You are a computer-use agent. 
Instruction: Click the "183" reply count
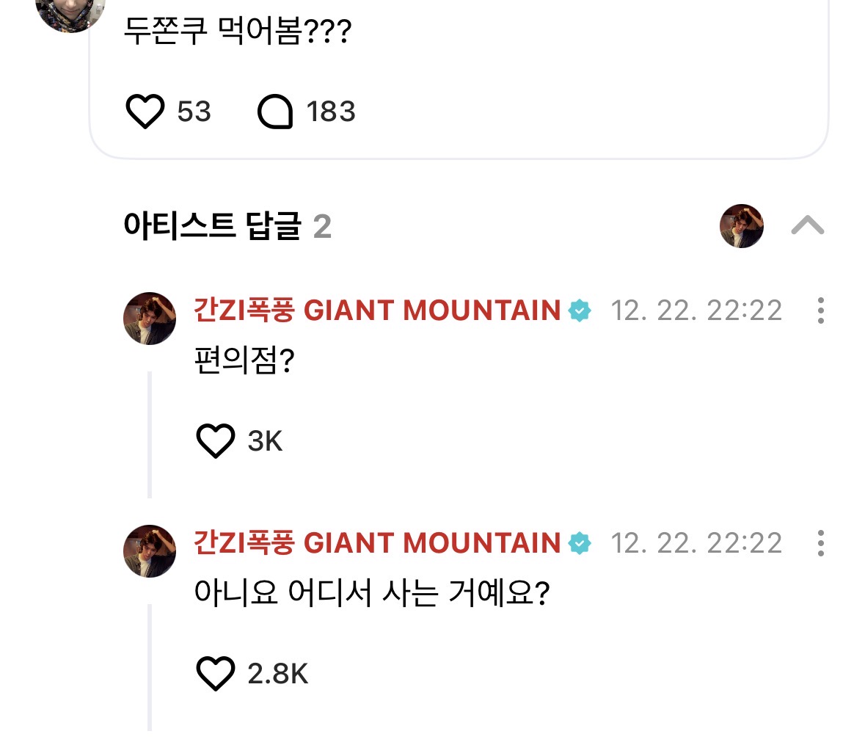[x=329, y=112]
